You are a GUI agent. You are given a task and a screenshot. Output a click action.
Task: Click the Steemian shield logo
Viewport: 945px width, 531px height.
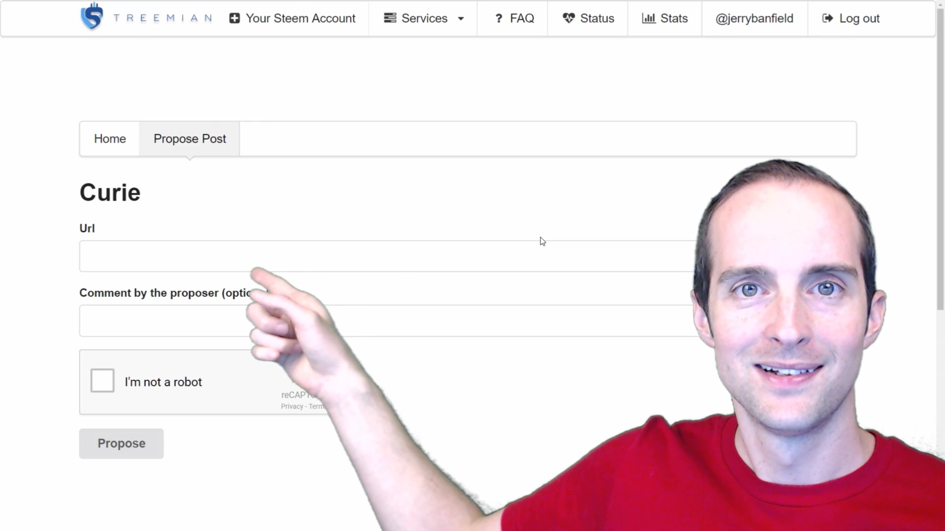coord(92,16)
